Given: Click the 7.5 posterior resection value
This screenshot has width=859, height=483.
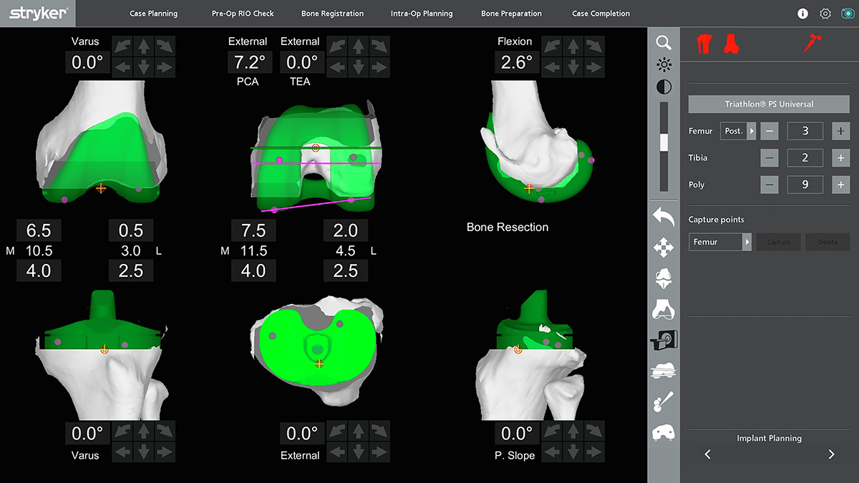Looking at the screenshot, I should 253,230.
